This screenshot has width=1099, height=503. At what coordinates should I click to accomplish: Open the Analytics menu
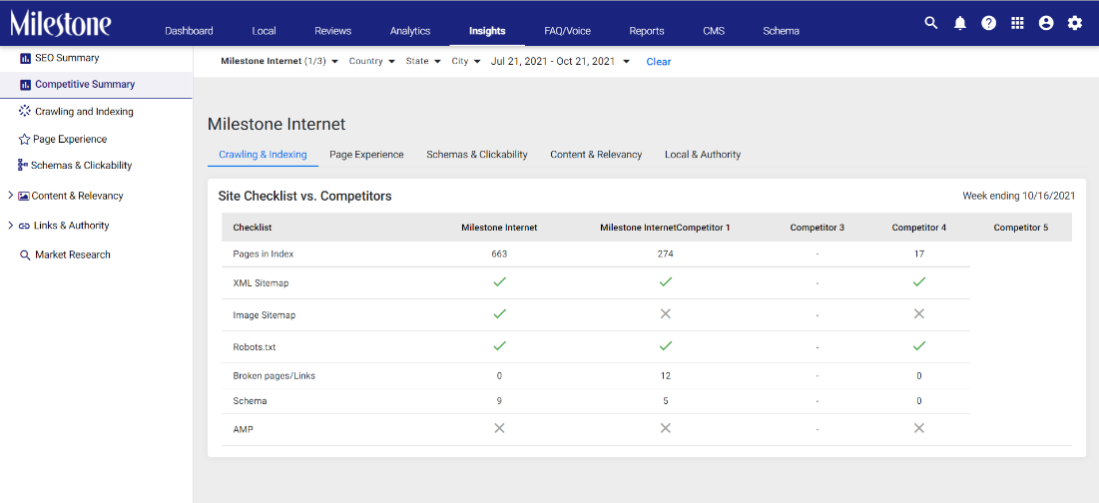point(410,31)
